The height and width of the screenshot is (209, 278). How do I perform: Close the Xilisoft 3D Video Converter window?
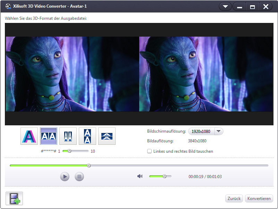point(266,7)
